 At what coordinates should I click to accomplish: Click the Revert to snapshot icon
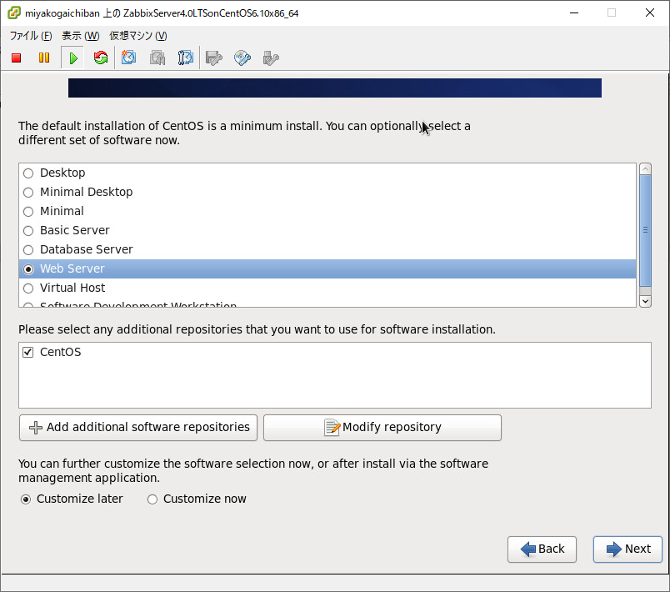click(x=157, y=58)
